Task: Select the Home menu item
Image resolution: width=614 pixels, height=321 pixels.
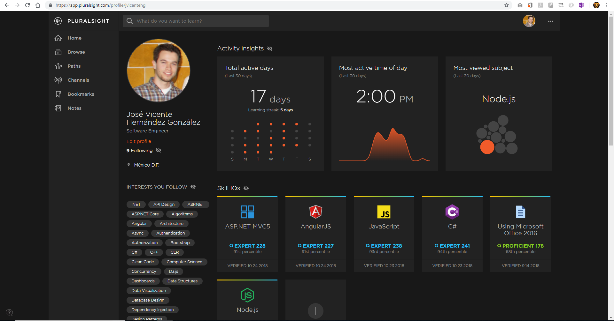Action: click(74, 38)
